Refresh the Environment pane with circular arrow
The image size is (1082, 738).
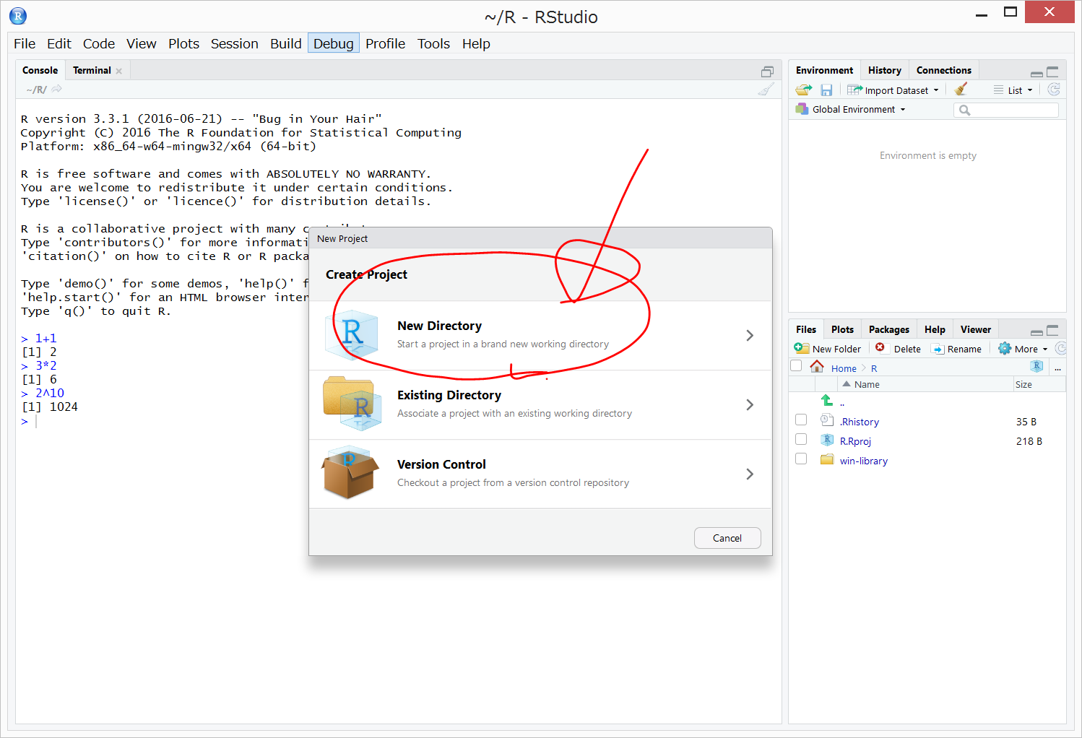click(x=1054, y=90)
